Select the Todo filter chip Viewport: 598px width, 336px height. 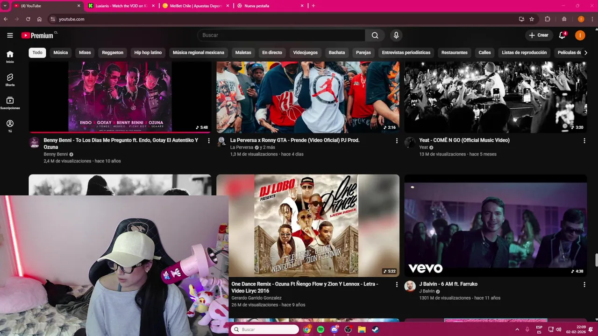[x=37, y=53]
